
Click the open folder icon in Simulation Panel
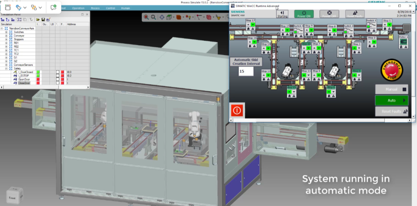point(38,20)
